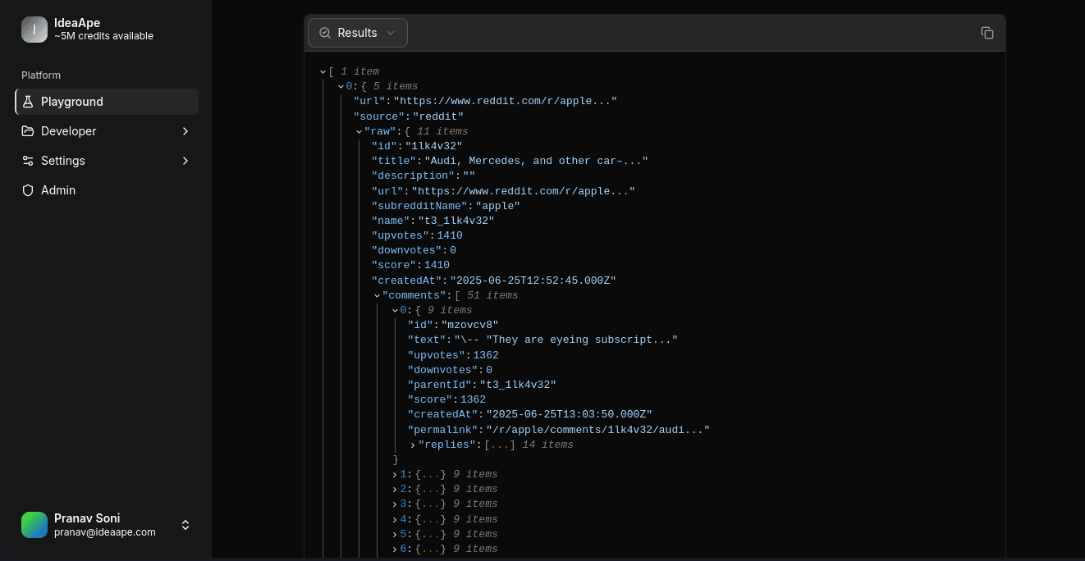Click the copy results icon
Image resolution: width=1085 pixels, height=561 pixels.
click(x=987, y=33)
